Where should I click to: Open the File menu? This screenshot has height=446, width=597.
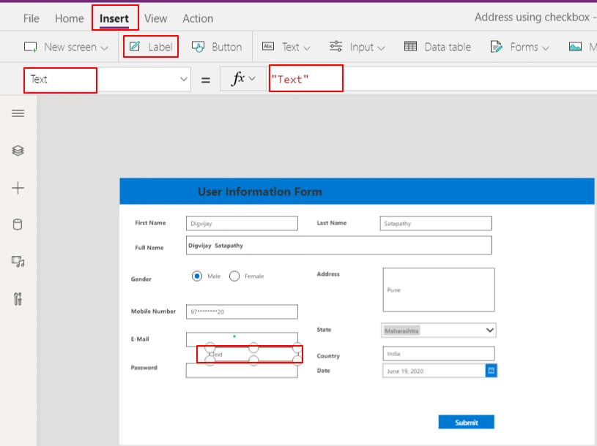(x=31, y=18)
